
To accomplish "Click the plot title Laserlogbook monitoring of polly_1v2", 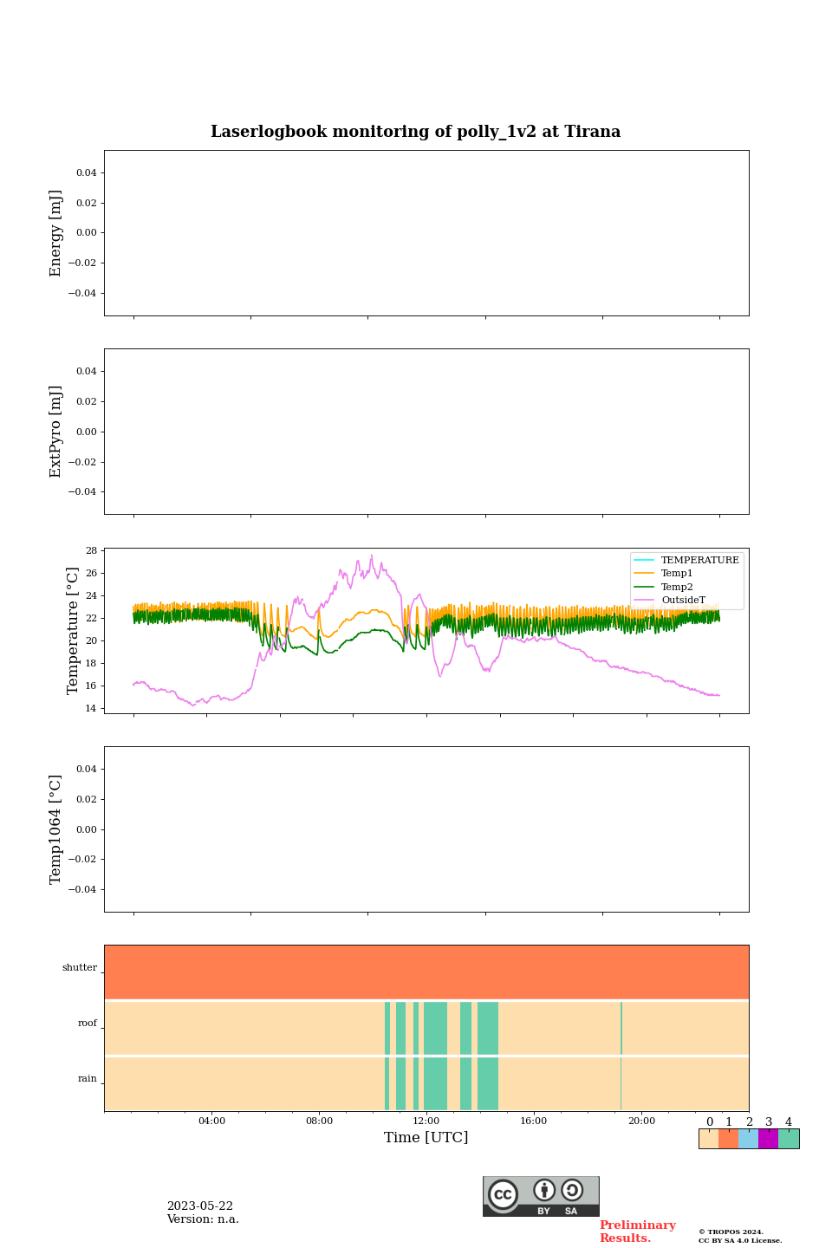I will [x=415, y=132].
